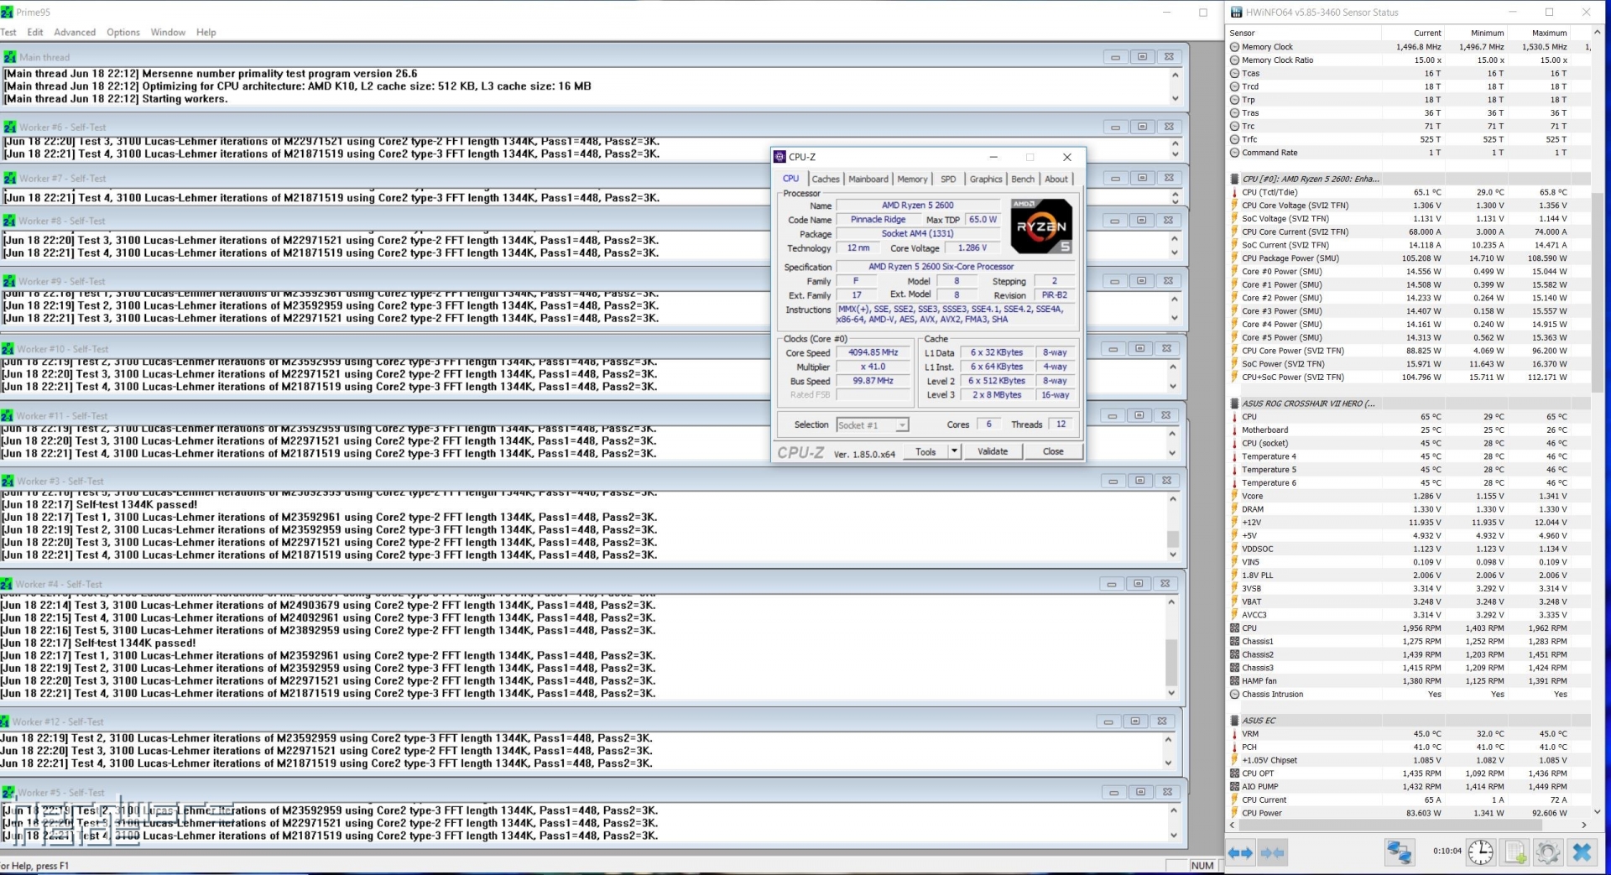This screenshot has width=1611, height=875.
Task: Click the HWiNFO horizontal scrollbar right arrow
Action: [1583, 825]
